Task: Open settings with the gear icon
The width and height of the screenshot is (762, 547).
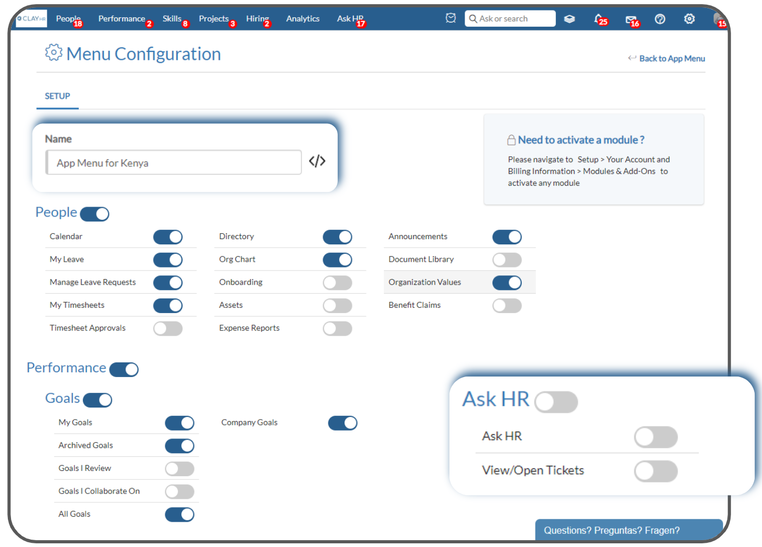Action: pyautogui.click(x=689, y=18)
